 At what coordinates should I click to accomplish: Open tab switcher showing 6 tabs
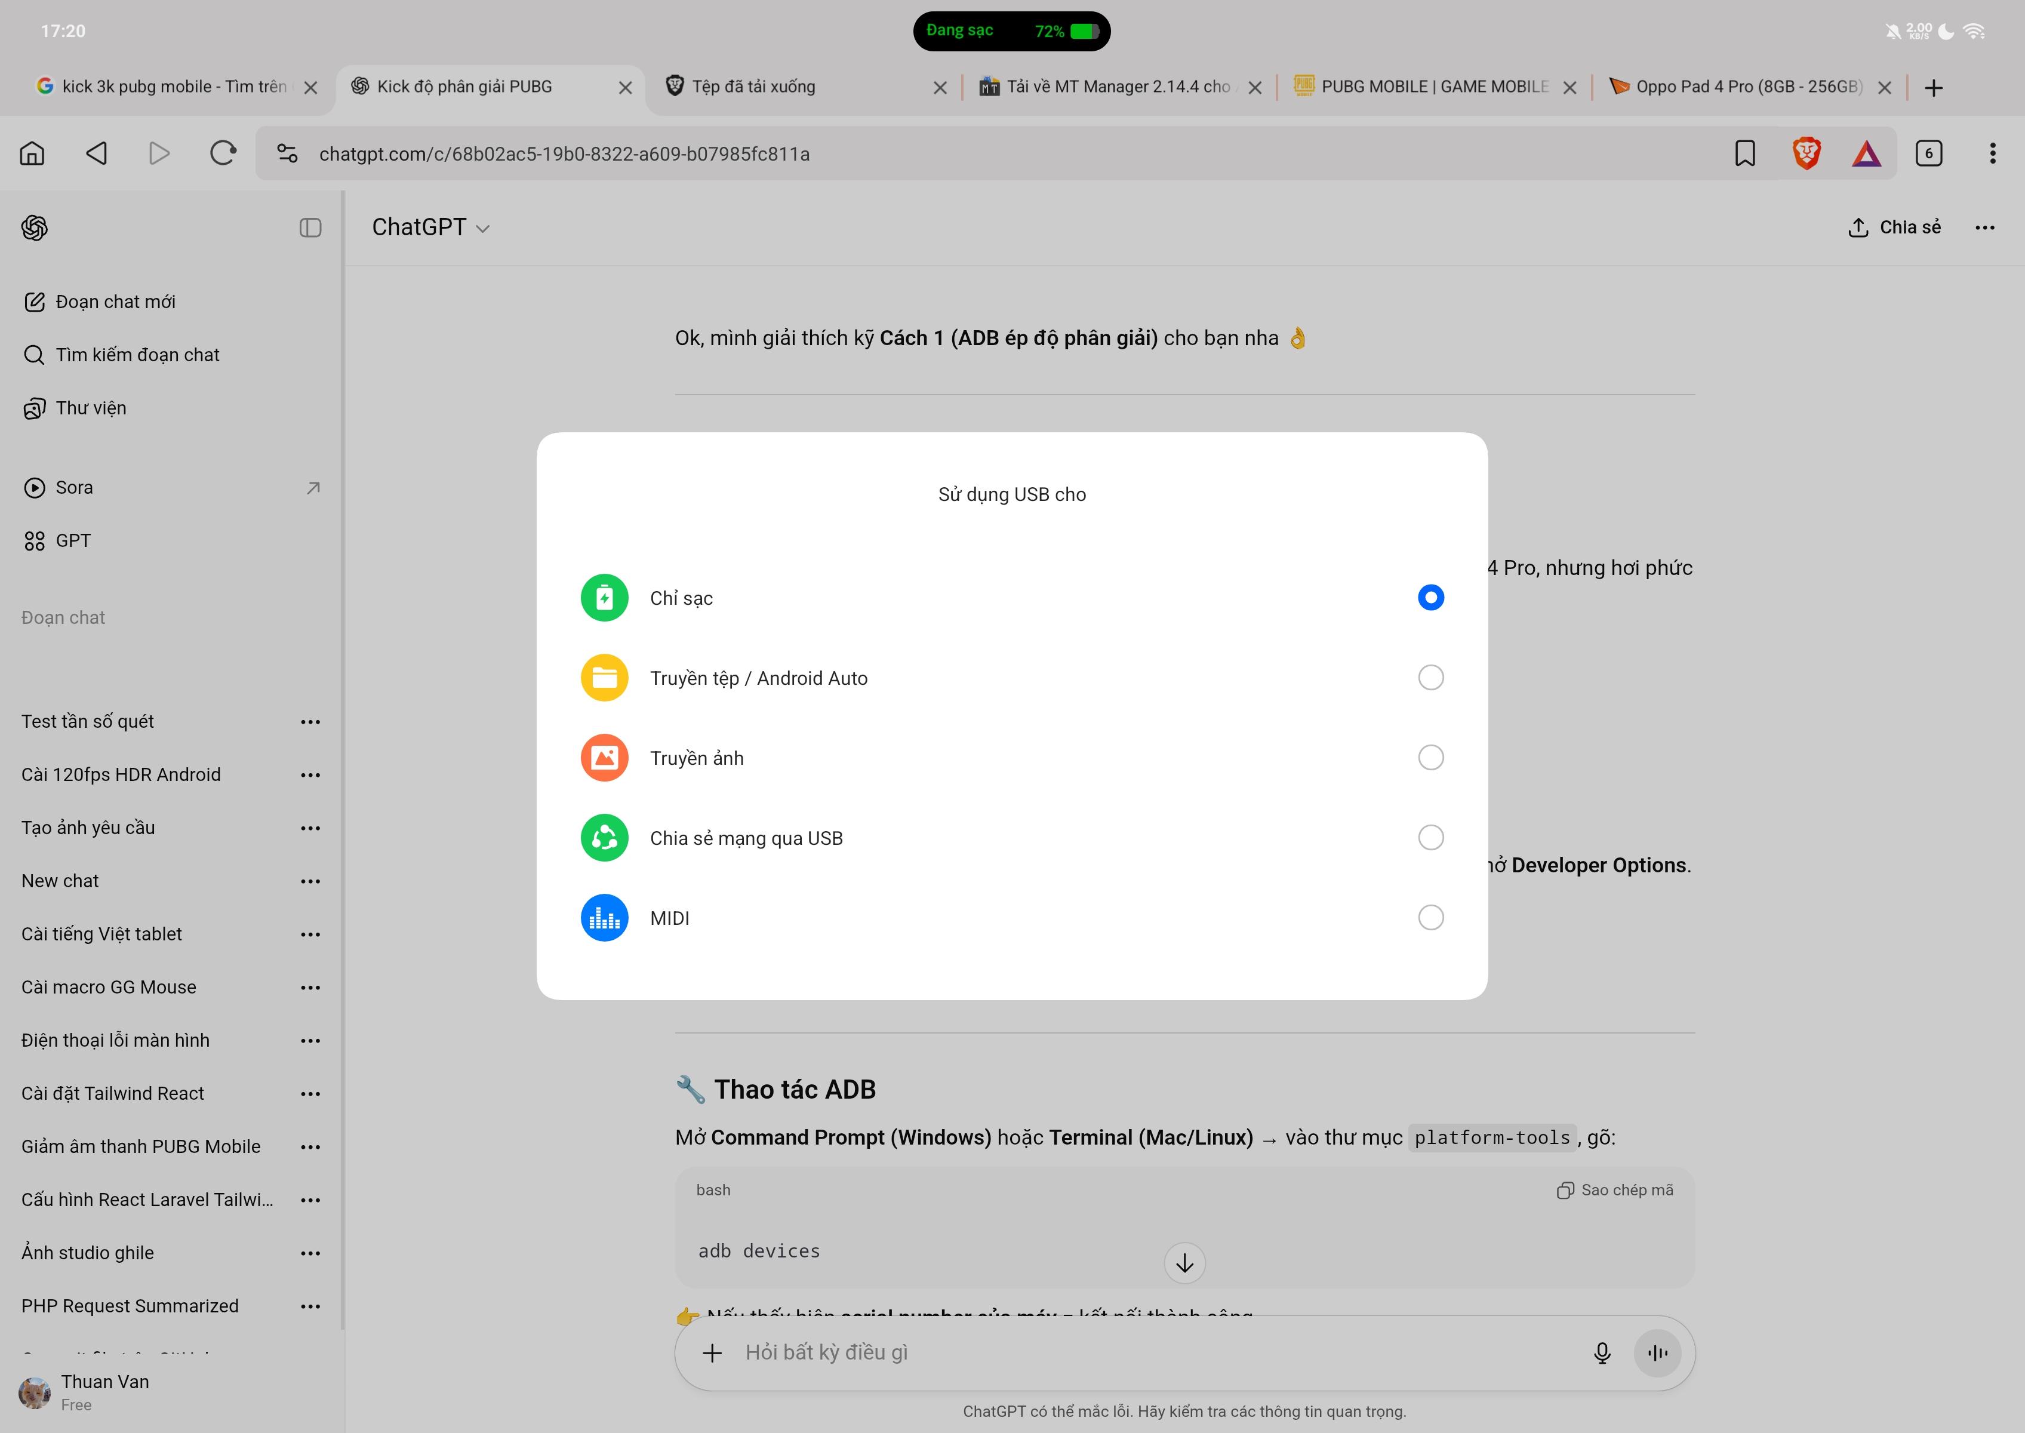tap(1929, 153)
